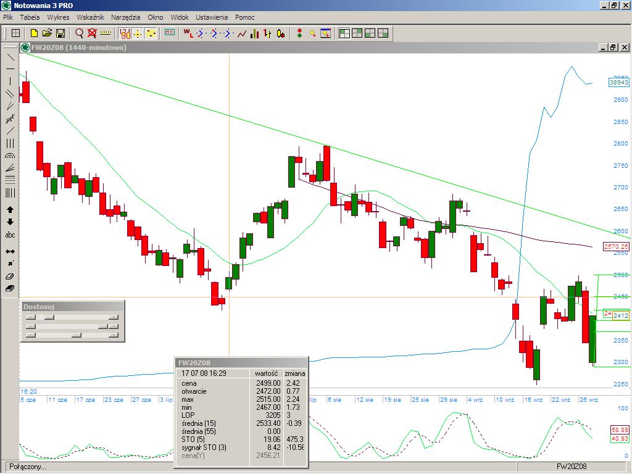632x474 pixels.
Task: Choose layout with bottom-left pane highlighted
Action: point(370,33)
